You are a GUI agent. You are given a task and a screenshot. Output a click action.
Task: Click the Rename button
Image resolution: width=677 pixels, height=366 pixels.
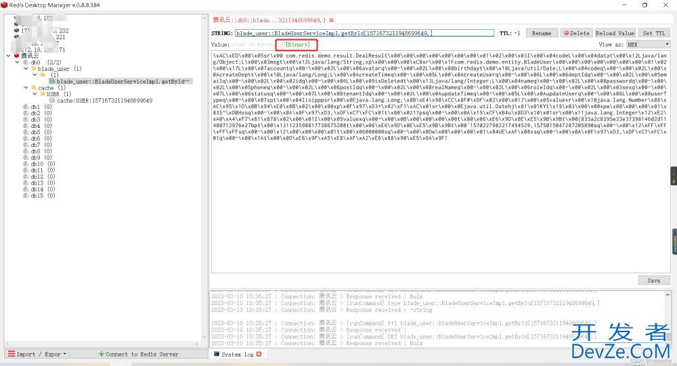click(x=542, y=33)
